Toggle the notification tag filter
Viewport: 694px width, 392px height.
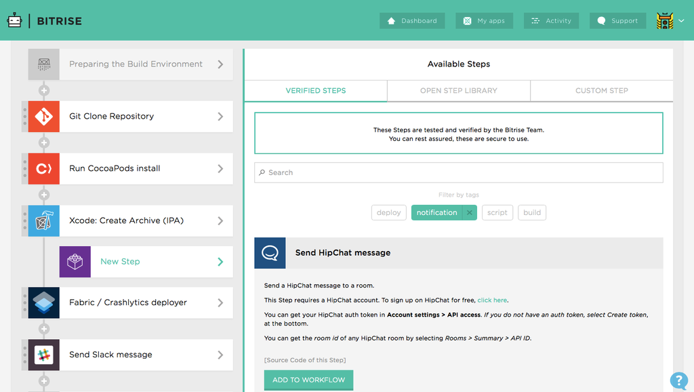point(436,212)
